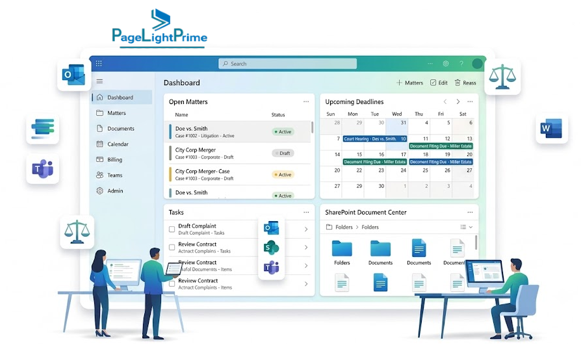Click the large Teams tile on the left
Image resolution: width=581 pixels, height=344 pixels.
(x=43, y=168)
